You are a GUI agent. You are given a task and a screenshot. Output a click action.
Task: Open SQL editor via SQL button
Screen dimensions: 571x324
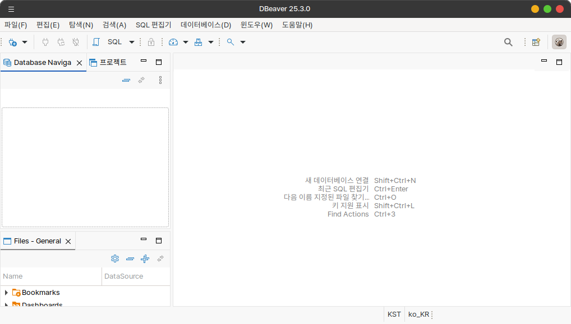[115, 42]
